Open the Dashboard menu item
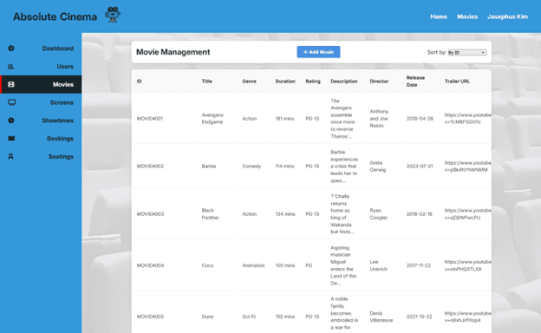Image resolution: width=541 pixels, height=333 pixels. coord(41,49)
